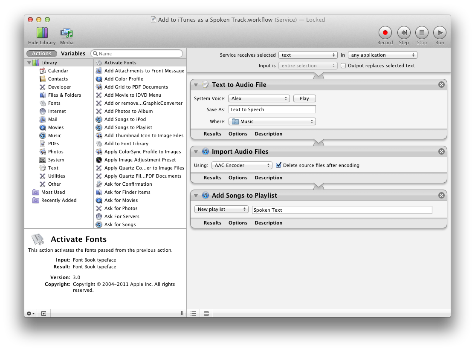The width and height of the screenshot is (475, 351).
Task: Click the Record button
Action: [x=385, y=32]
